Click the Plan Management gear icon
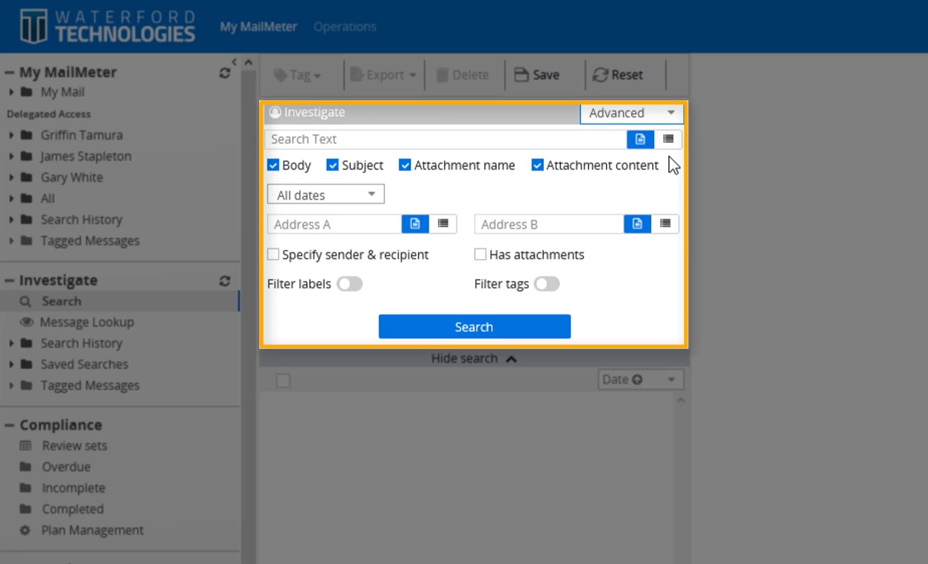928x564 pixels. pyautogui.click(x=25, y=530)
